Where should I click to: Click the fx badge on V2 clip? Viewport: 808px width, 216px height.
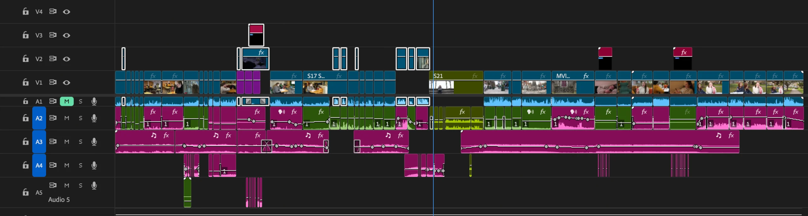point(261,52)
